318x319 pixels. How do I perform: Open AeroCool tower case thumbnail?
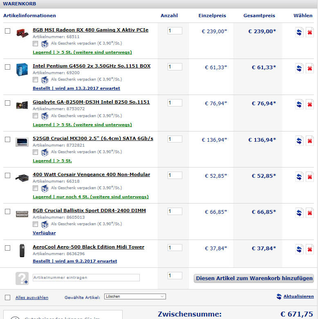click(x=22, y=251)
